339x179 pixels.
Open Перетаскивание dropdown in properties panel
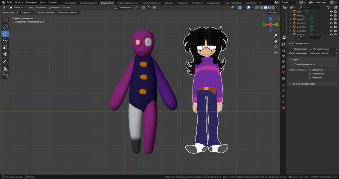coord(323,53)
